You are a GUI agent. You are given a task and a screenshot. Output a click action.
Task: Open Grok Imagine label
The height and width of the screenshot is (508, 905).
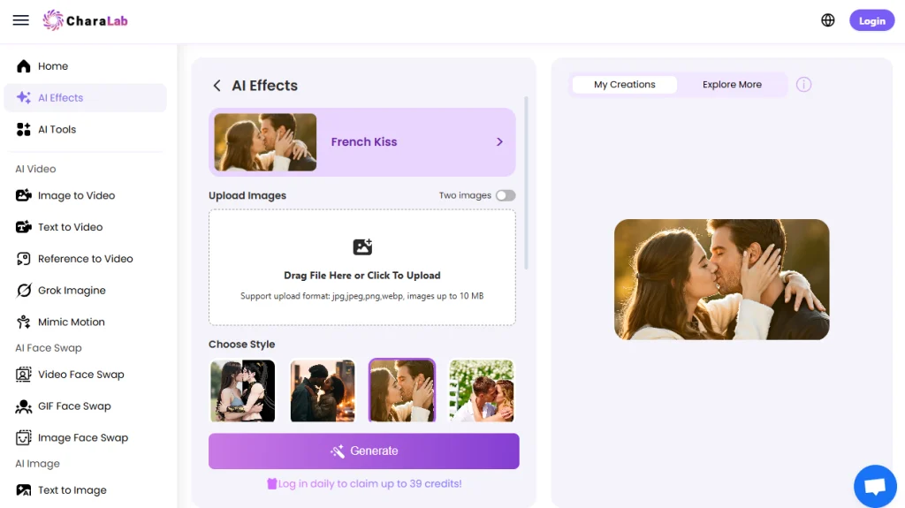tap(72, 291)
